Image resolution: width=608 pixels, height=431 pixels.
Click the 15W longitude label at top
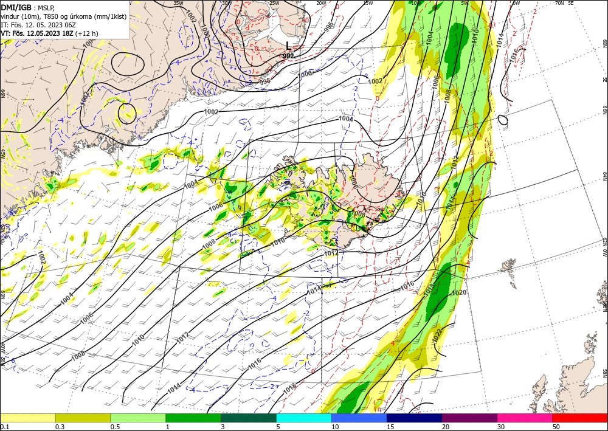pos(368,2)
